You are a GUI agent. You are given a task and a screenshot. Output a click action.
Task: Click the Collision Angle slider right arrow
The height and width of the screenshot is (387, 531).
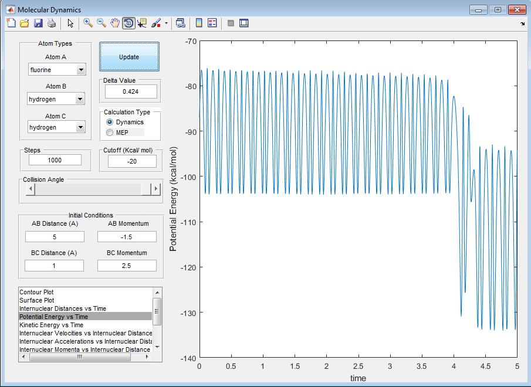pyautogui.click(x=156, y=189)
